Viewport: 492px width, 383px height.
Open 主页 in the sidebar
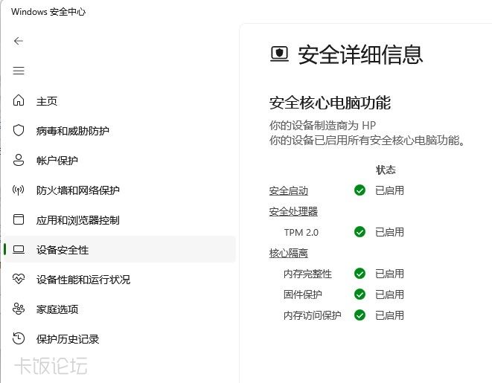click(47, 101)
